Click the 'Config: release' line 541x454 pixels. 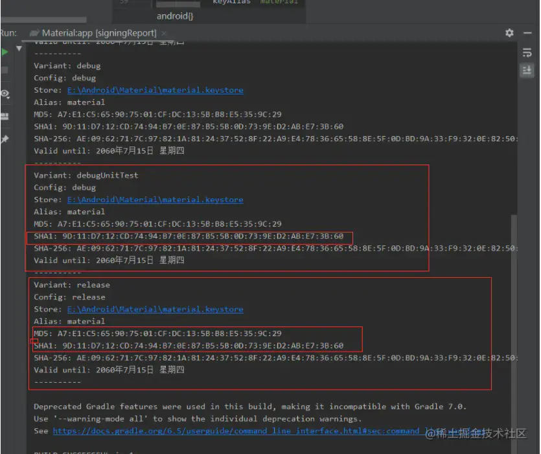coord(69,297)
